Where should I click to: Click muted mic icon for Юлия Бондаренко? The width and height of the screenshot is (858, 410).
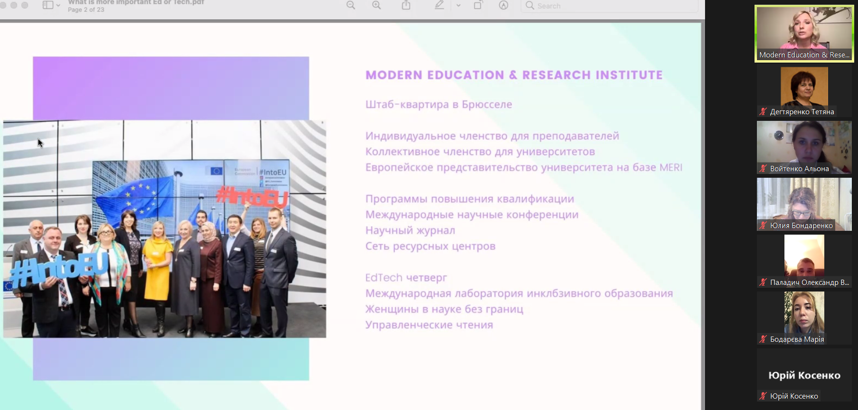(763, 226)
